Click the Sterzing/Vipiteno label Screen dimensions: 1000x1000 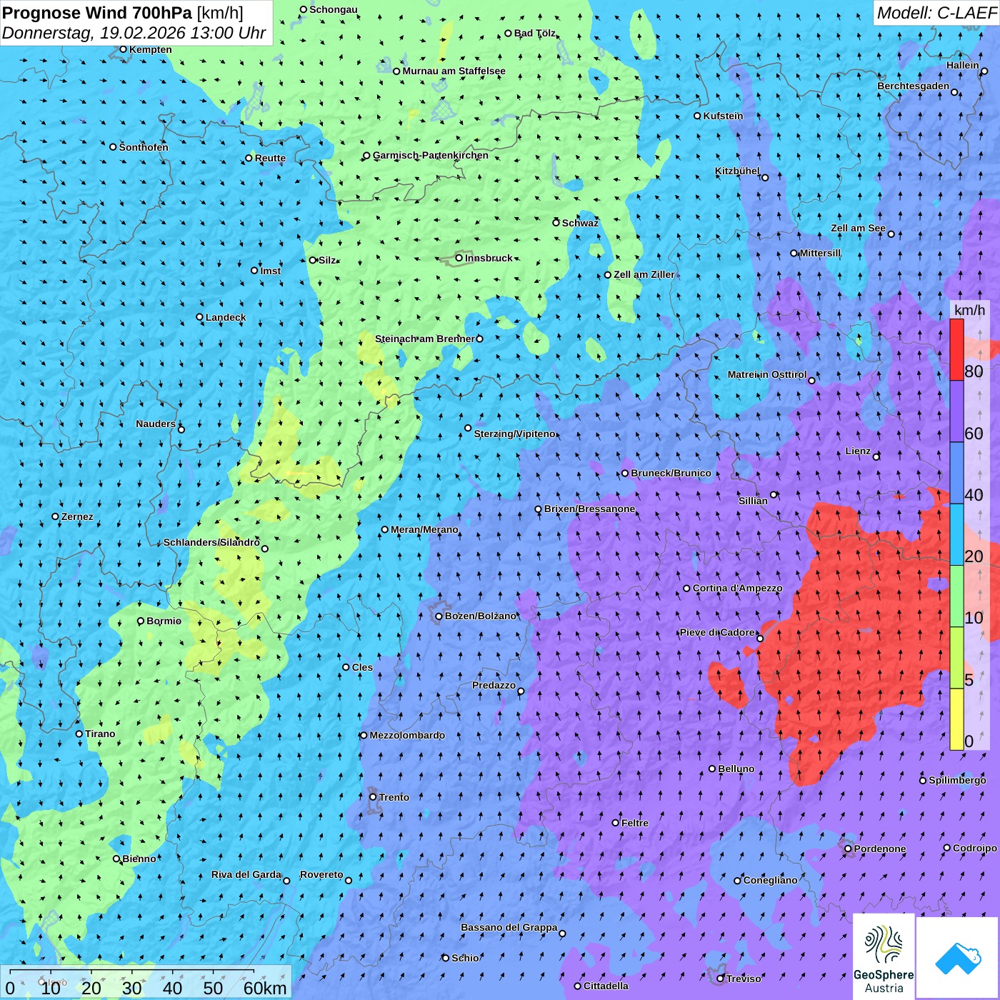[x=514, y=434]
